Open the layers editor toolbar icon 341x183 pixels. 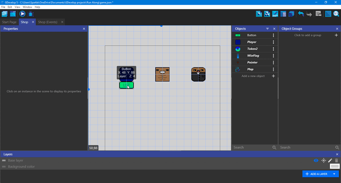click(x=291, y=14)
